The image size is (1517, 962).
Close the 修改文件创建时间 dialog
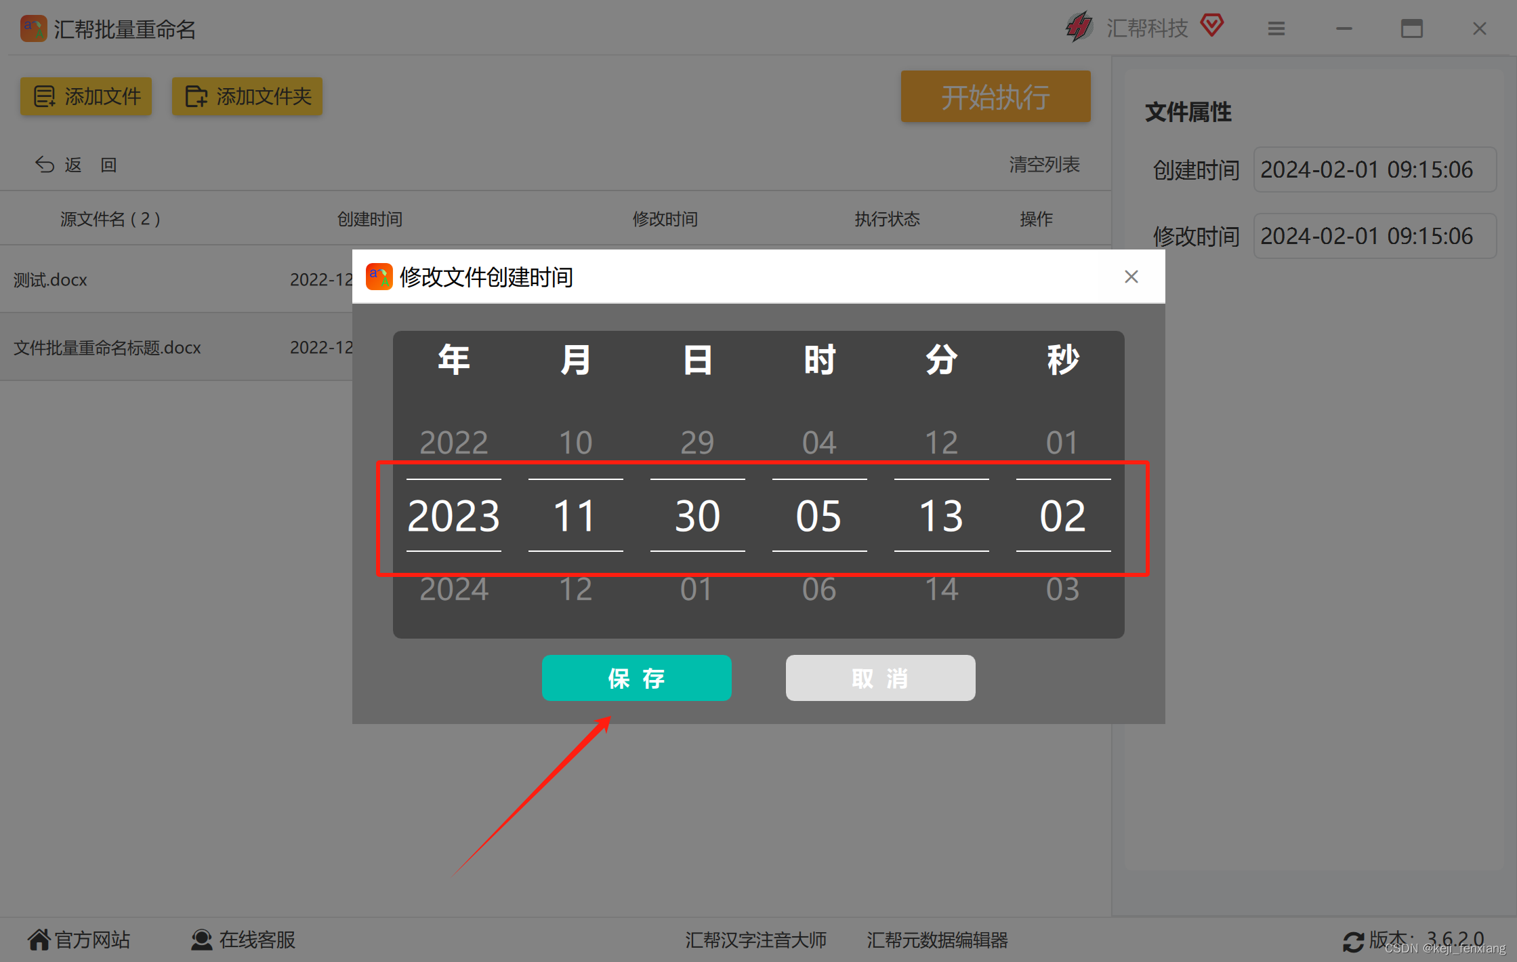click(x=1131, y=277)
